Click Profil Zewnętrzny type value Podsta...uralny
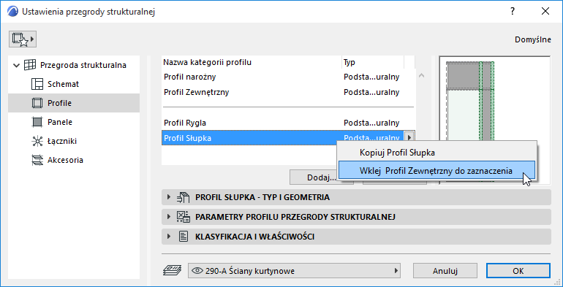Image resolution: width=563 pixels, height=287 pixels. pos(371,92)
